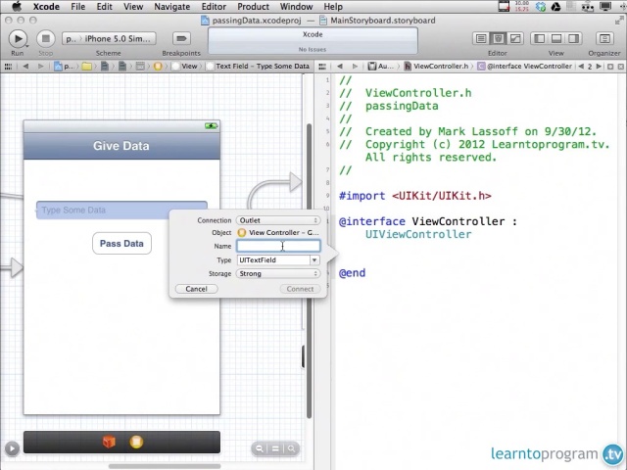Click the yellow folder in the jump bar
Viewport: 627px width, 470px height.
pyautogui.click(x=87, y=67)
